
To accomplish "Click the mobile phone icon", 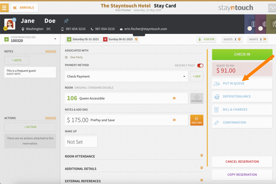I will pos(62,29).
